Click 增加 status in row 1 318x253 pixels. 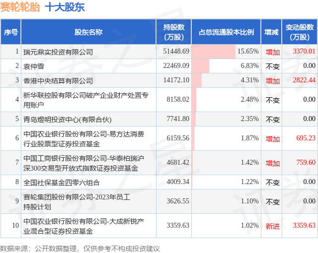[273, 52]
